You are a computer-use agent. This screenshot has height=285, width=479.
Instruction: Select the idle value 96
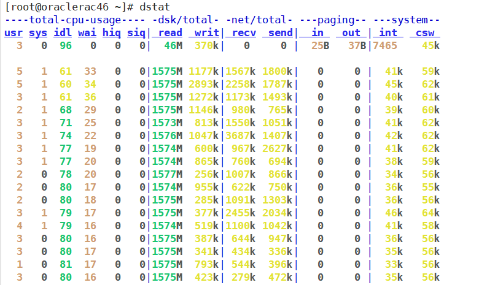click(66, 46)
